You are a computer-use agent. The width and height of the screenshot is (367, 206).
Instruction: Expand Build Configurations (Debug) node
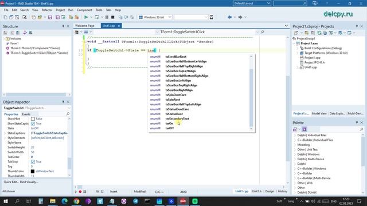pyautogui.click(x=298, y=48)
